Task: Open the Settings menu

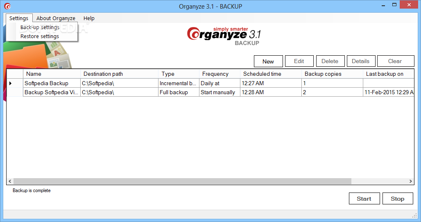Action: click(x=19, y=18)
